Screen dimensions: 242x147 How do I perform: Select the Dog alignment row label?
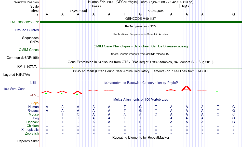click(36, 118)
